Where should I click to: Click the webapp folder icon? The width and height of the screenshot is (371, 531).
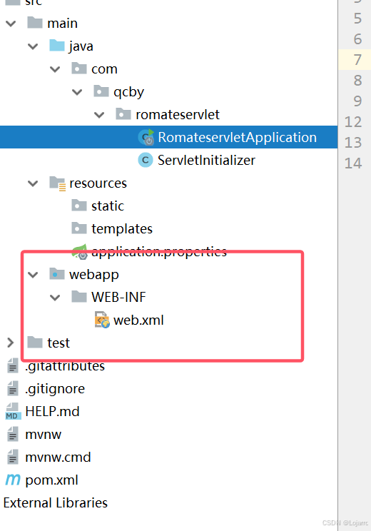tap(56, 273)
